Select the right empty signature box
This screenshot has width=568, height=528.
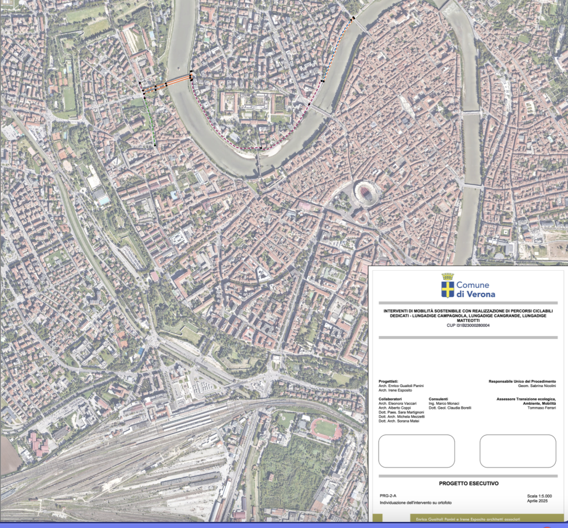click(517, 451)
